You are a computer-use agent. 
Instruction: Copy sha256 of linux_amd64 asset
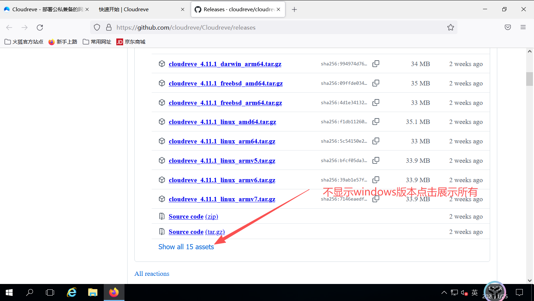pyautogui.click(x=376, y=122)
